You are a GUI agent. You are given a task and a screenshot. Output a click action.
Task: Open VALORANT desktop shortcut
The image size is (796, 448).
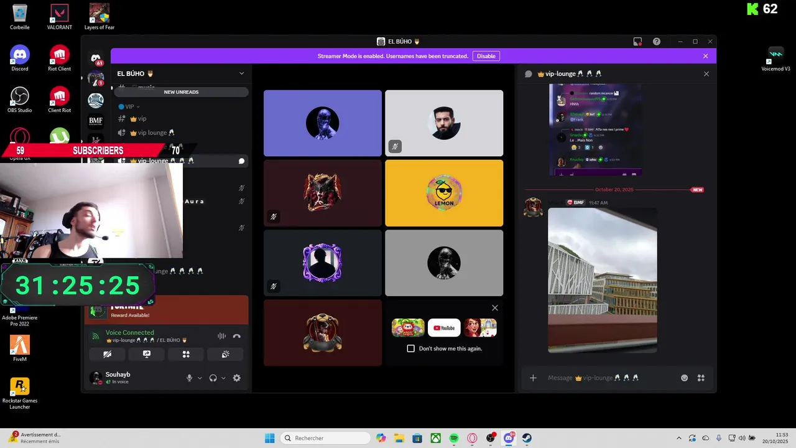(60, 17)
